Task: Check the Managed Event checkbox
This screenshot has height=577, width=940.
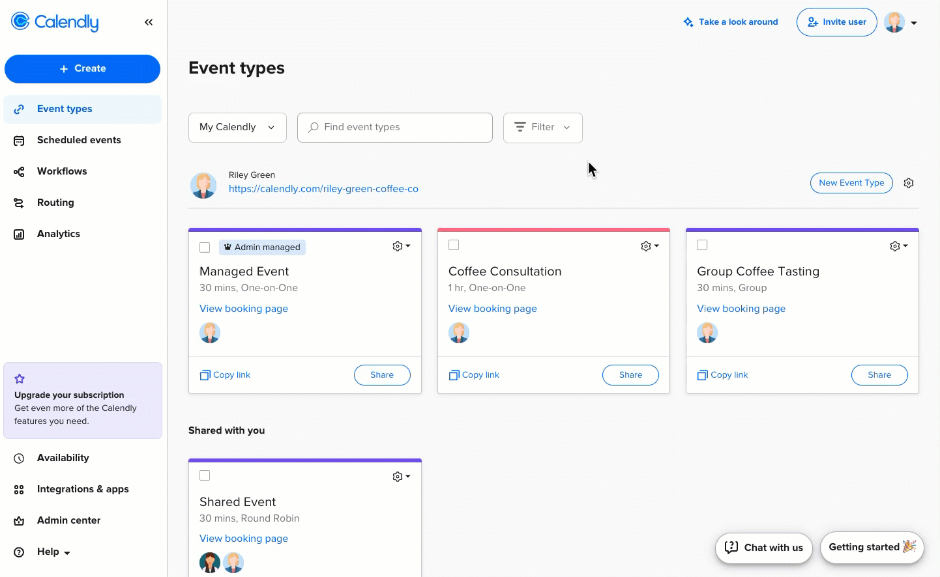Action: [x=205, y=247]
